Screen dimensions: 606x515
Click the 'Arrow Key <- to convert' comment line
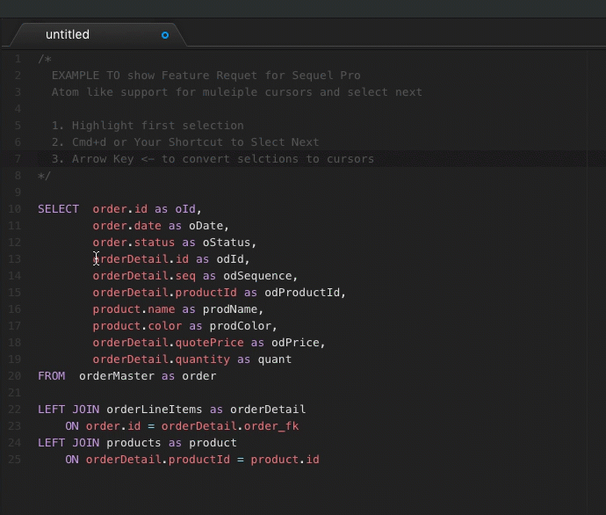213,159
